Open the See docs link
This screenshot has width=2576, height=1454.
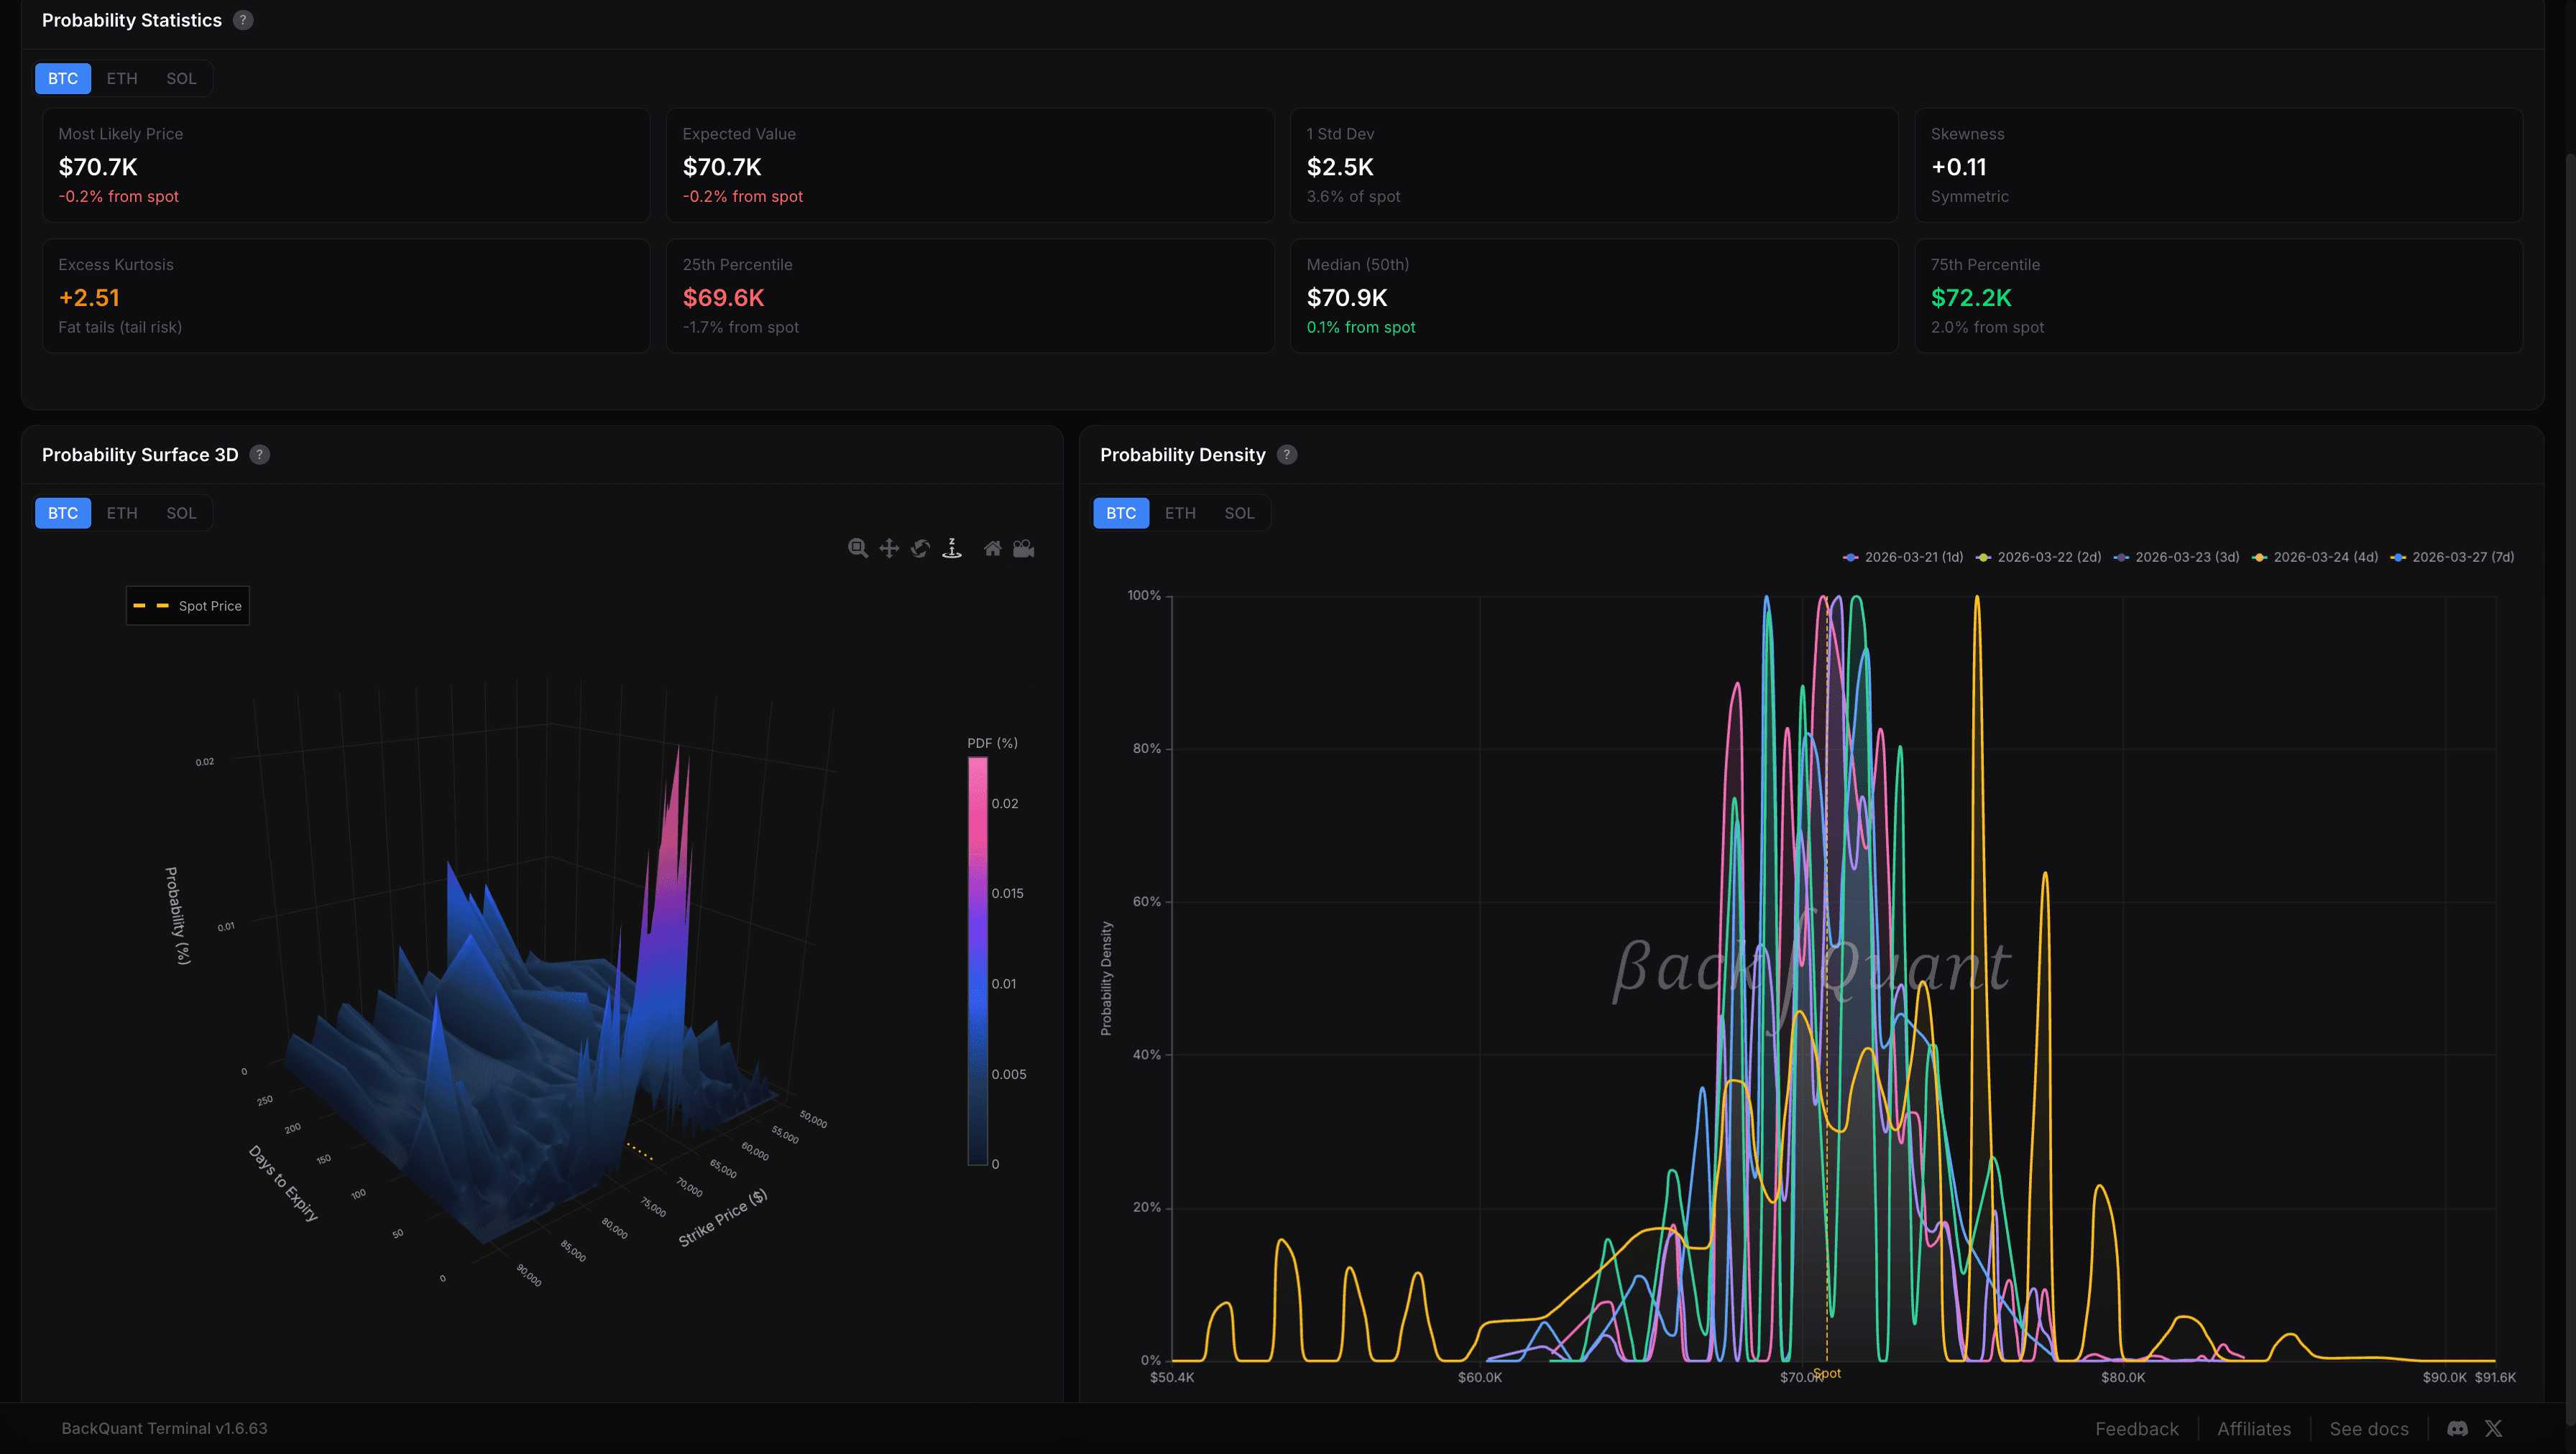(2369, 1428)
